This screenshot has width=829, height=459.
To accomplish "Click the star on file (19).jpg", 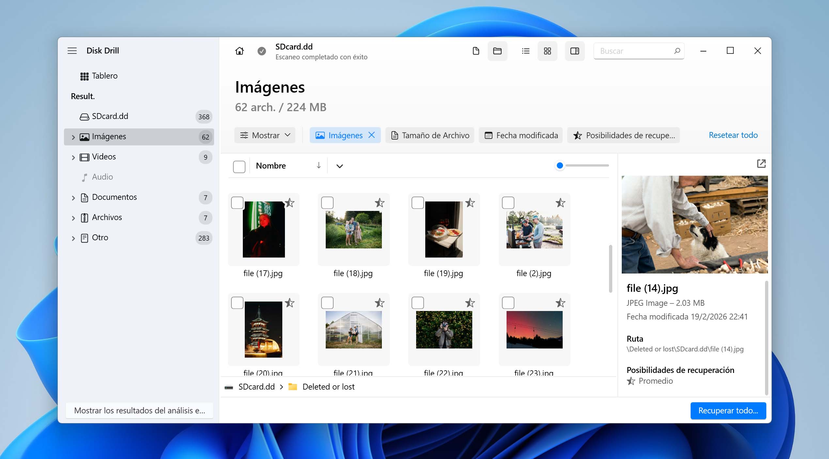I will coord(470,203).
